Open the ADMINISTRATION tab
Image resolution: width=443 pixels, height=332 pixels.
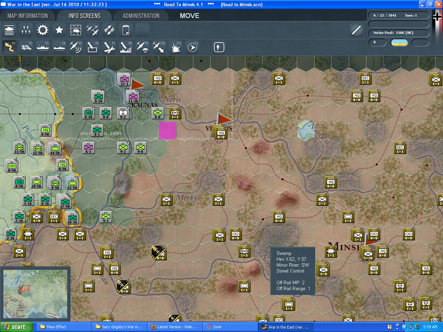141,16
